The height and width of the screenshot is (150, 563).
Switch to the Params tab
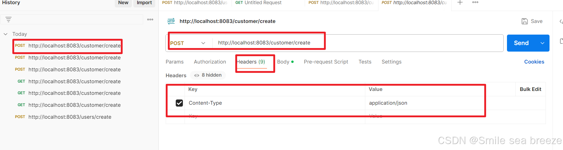(x=175, y=62)
